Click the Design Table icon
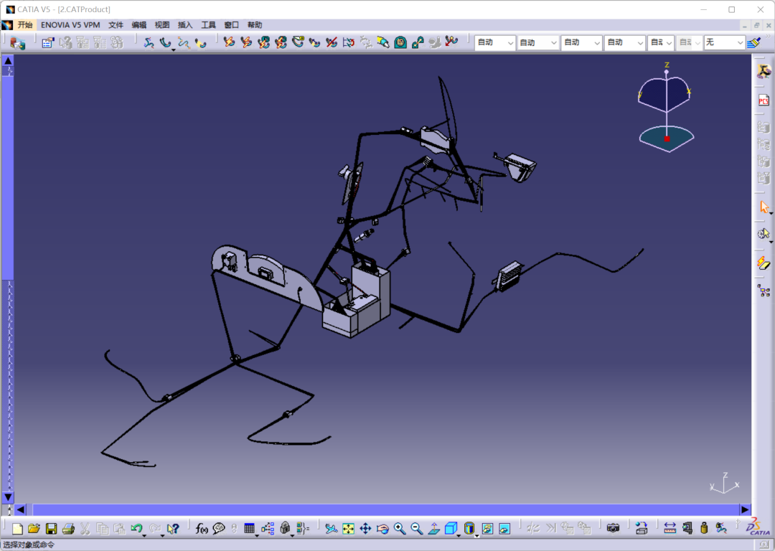Viewport: 775px width, 551px height. click(x=250, y=529)
